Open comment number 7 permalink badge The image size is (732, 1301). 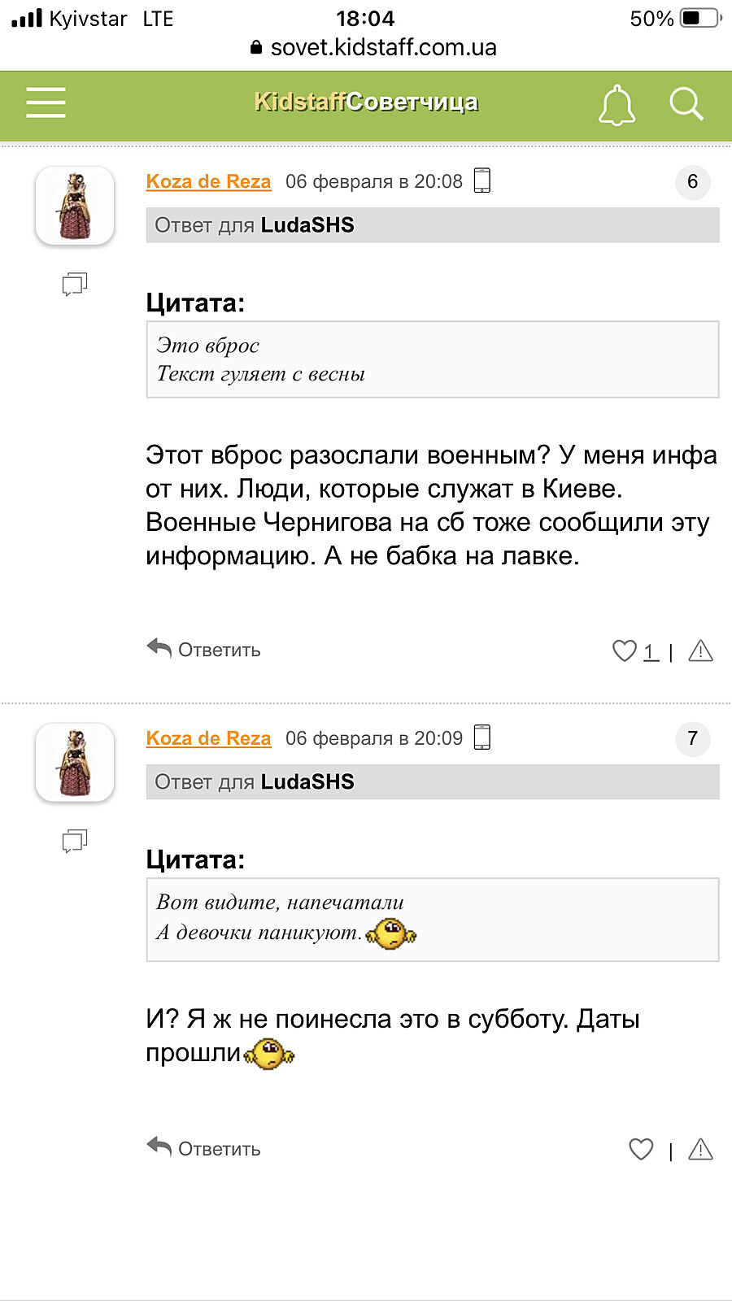692,738
